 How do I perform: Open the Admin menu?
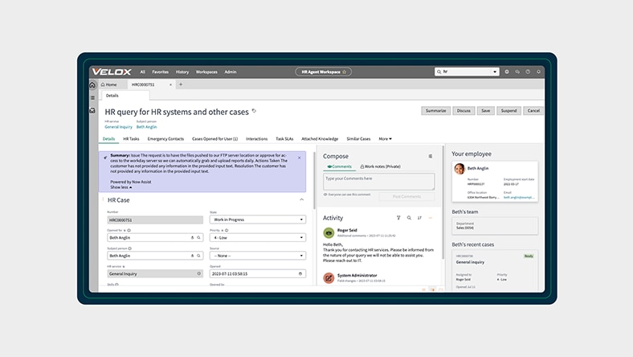click(231, 72)
